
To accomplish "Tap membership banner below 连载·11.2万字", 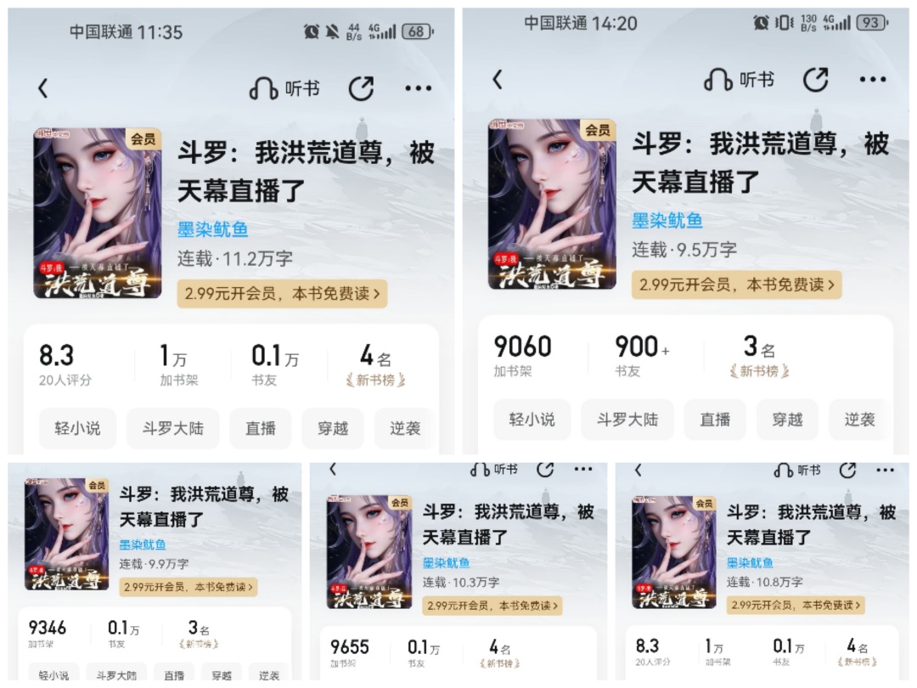I will (x=283, y=293).
